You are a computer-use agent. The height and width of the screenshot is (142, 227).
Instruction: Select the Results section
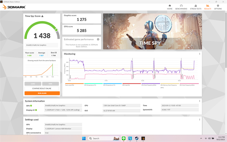coord(208,7)
